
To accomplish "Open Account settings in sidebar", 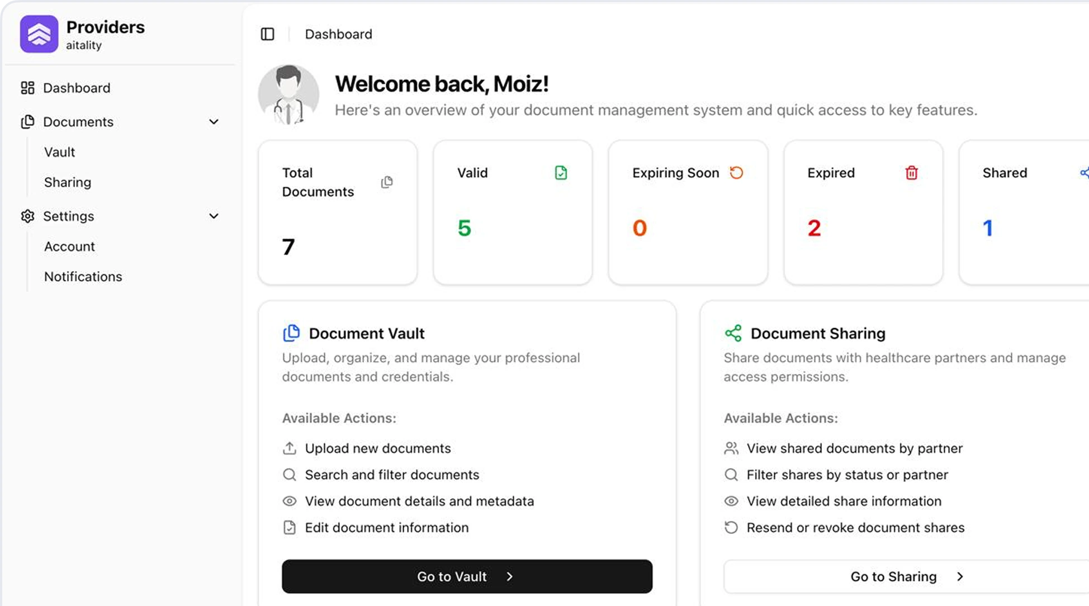I will (x=69, y=247).
